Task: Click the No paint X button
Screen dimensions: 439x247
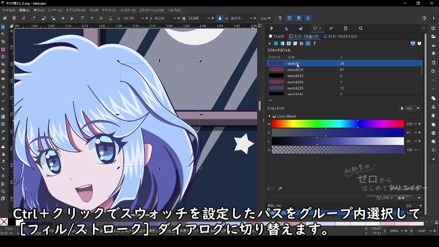Action: point(270,44)
